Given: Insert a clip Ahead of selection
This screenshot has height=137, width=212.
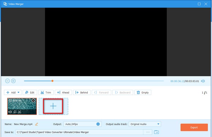Looking at the screenshot, I should [63, 93].
